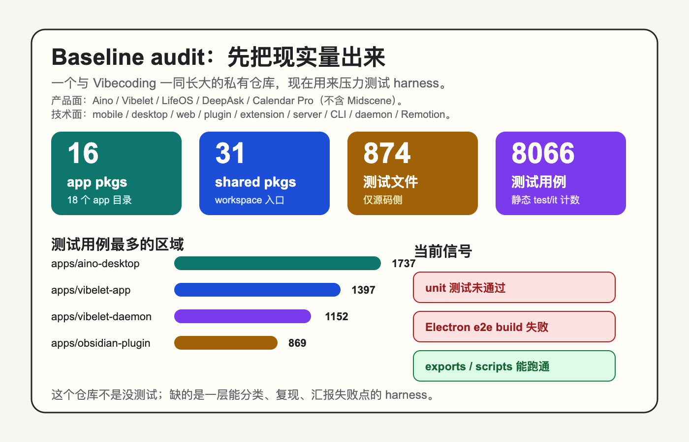Click the value '1737'
689x442 pixels.
pos(404,264)
